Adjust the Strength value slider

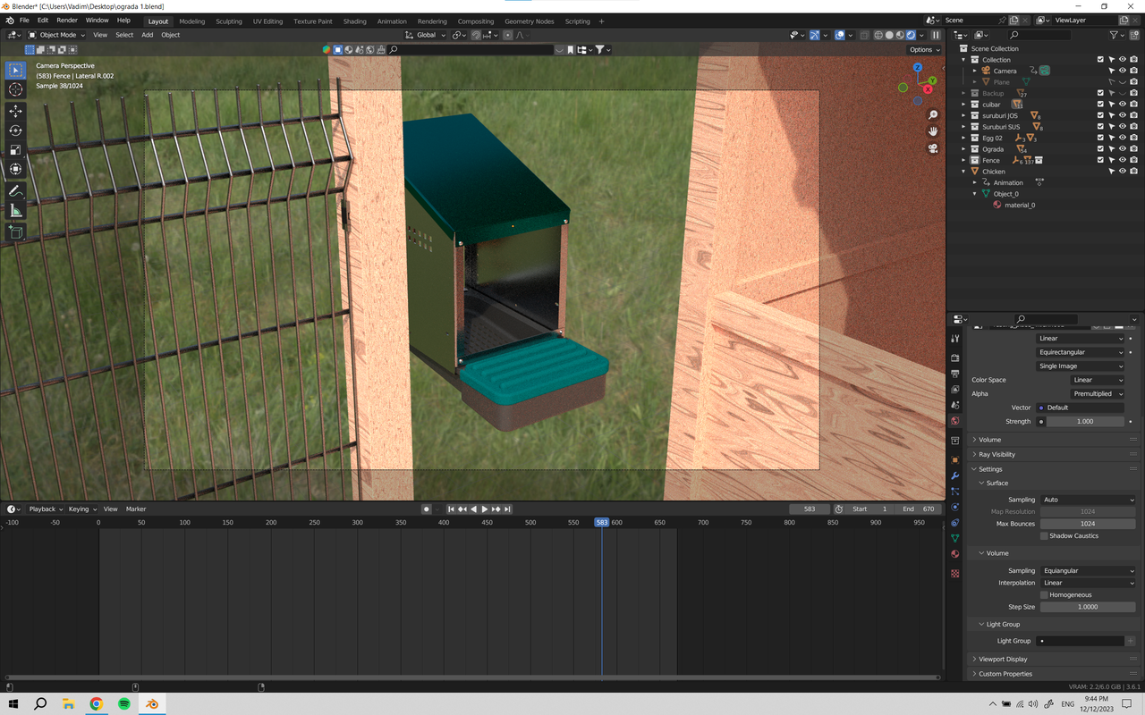(x=1085, y=421)
